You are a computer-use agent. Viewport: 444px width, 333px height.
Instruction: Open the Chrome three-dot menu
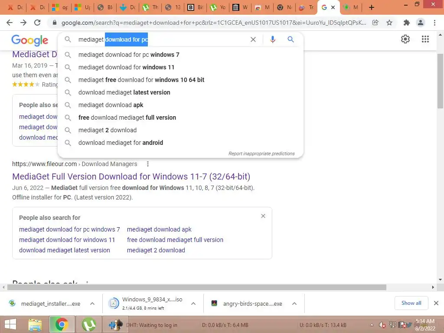434,23
